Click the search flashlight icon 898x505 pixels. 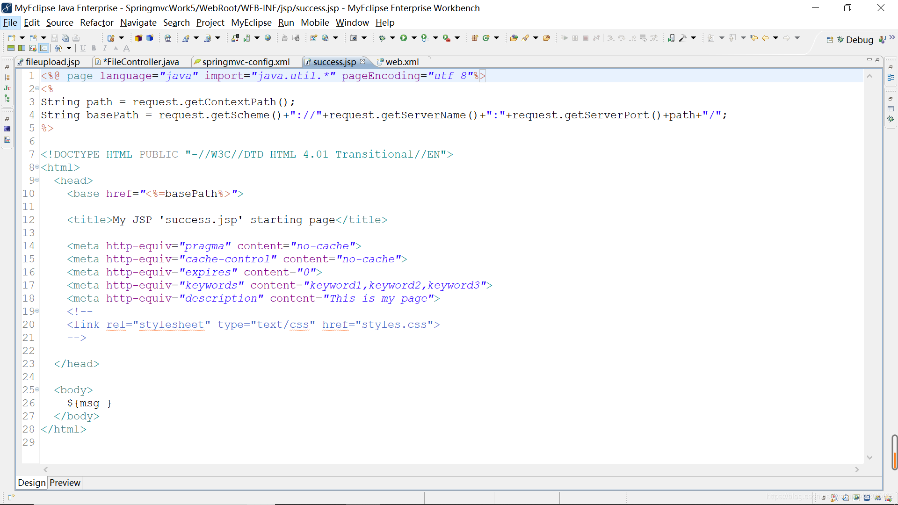[525, 38]
